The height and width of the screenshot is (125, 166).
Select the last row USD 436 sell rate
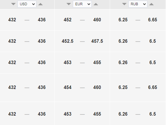point(42,114)
